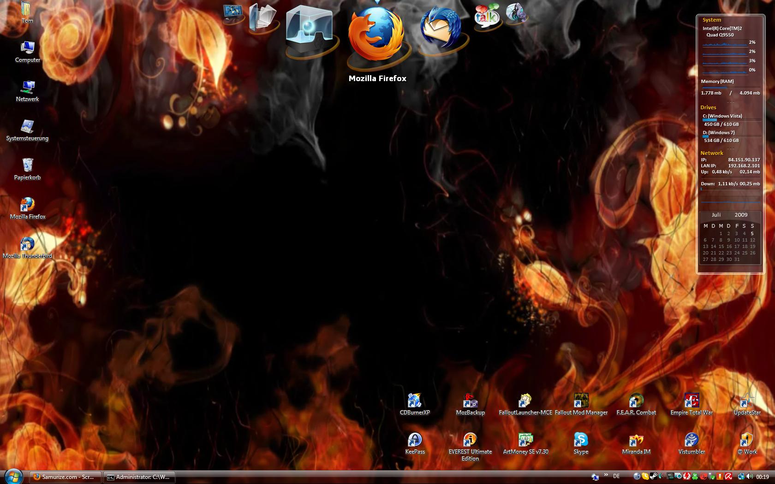Open the Computer desktop icon

click(x=28, y=52)
